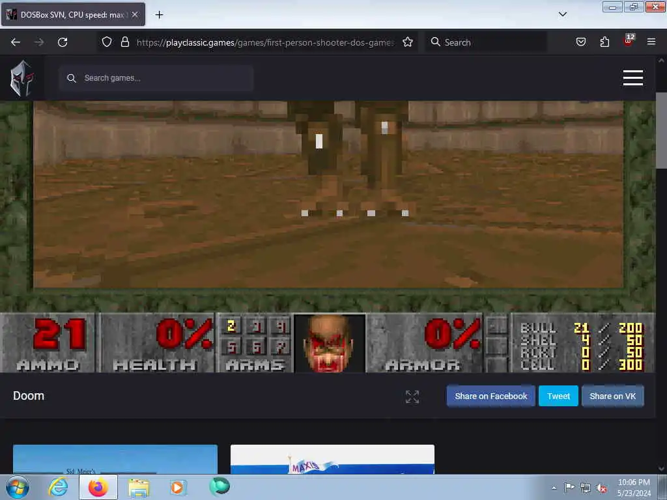Click inside the Doom game viewport

pyautogui.click(x=328, y=194)
